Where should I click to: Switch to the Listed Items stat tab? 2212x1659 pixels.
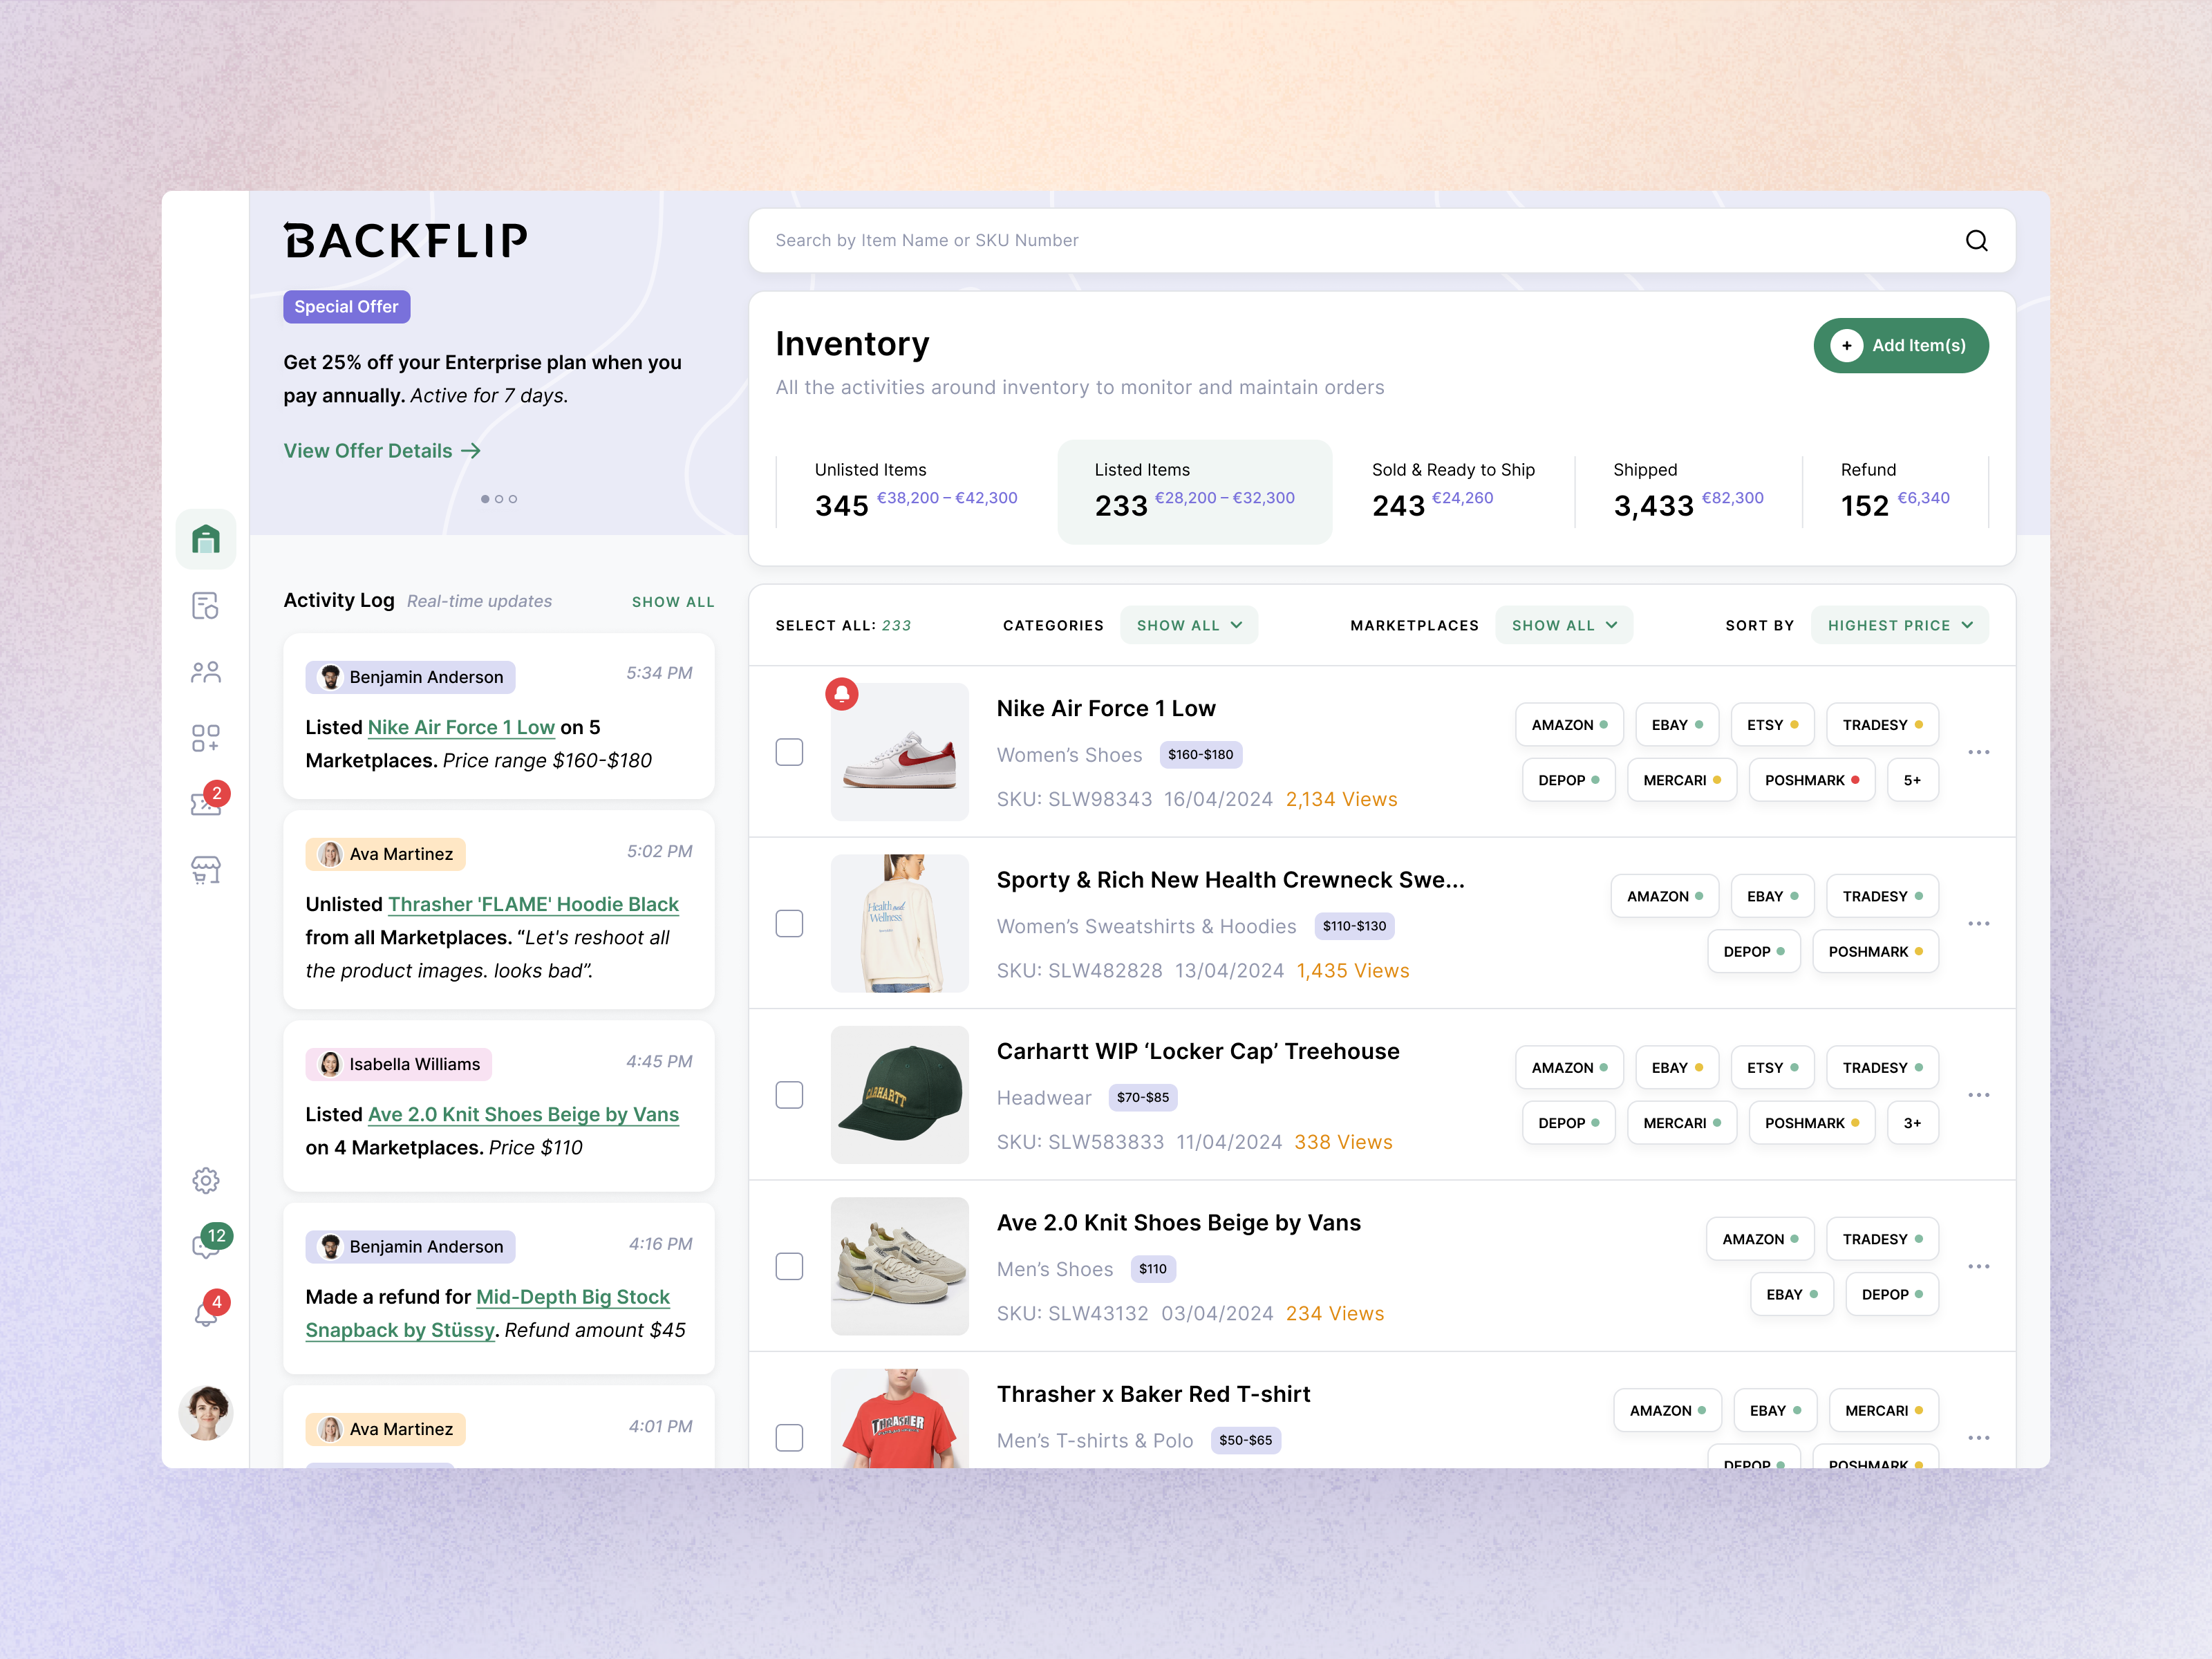pyautogui.click(x=1194, y=491)
